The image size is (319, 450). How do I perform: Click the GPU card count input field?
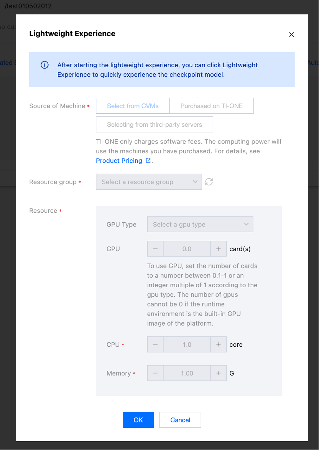[187, 249]
